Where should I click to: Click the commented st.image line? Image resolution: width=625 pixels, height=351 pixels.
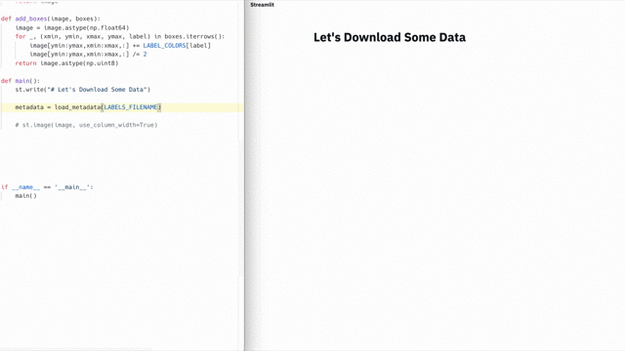point(87,125)
